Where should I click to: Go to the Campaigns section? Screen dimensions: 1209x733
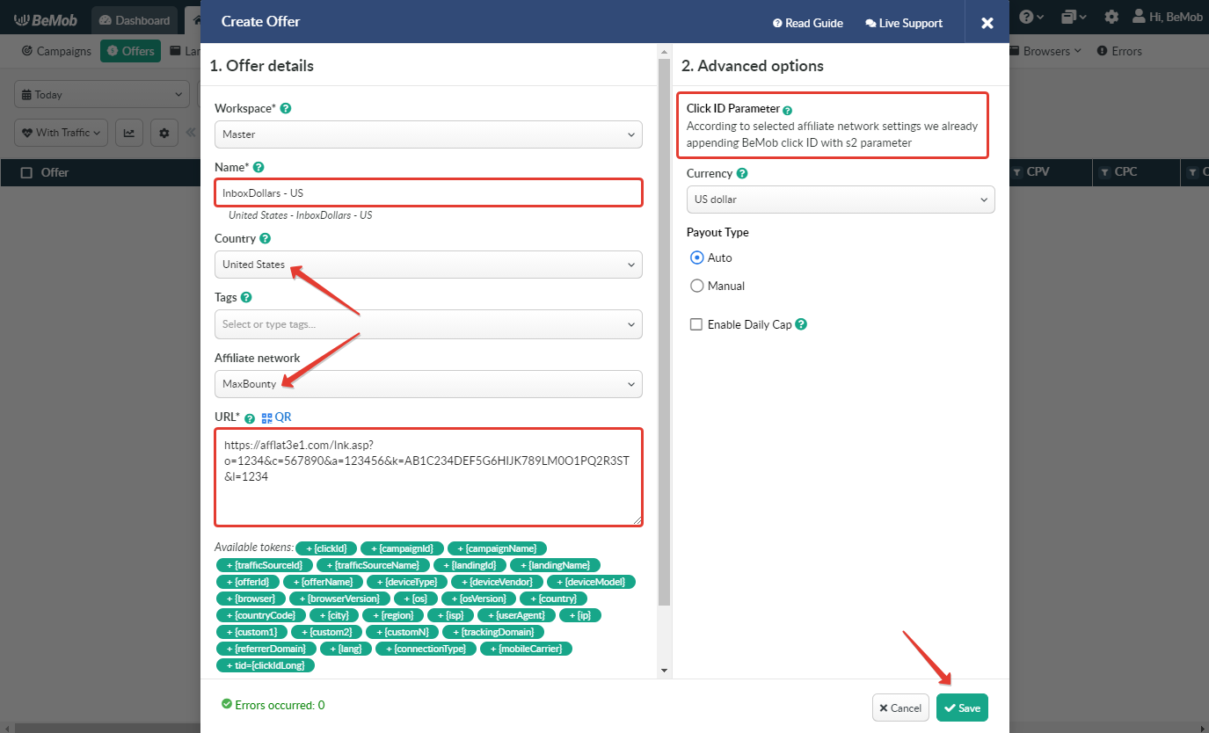coord(57,51)
